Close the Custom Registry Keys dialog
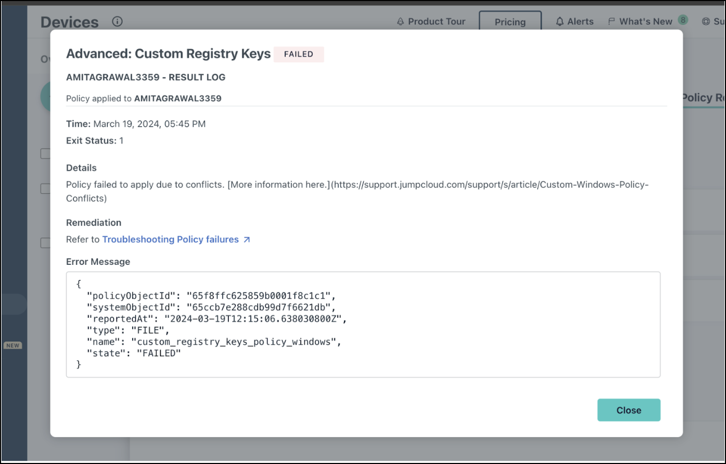Viewport: 726px width, 464px height. [x=629, y=410]
